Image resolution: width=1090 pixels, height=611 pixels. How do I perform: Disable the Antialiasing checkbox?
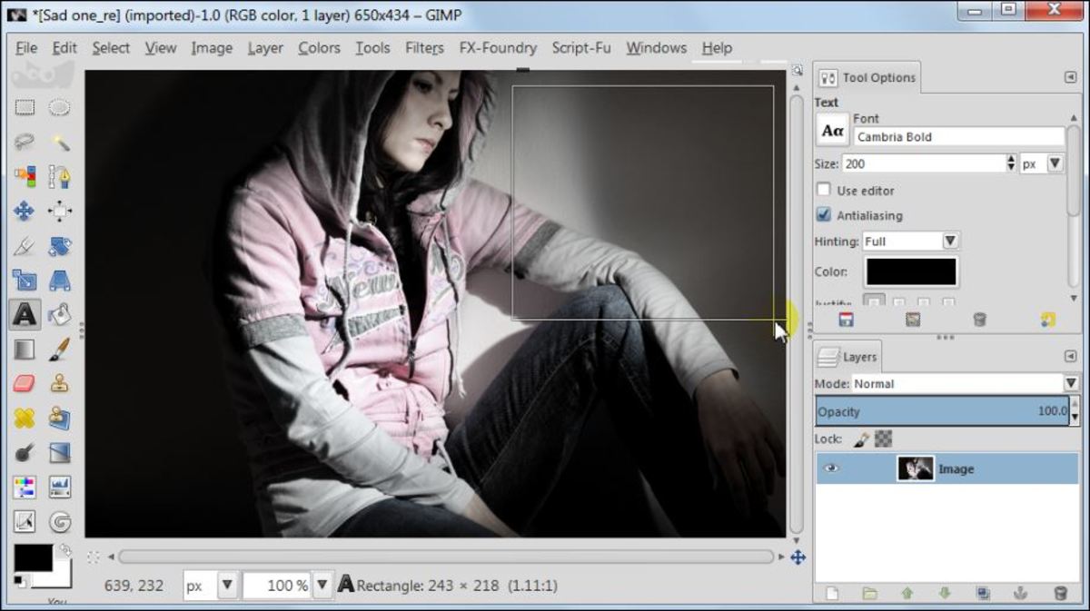pyautogui.click(x=824, y=216)
